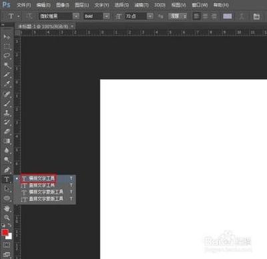Expand the toolbox with double-arrow icon
The width and height of the screenshot is (267, 259).
click(3, 25)
